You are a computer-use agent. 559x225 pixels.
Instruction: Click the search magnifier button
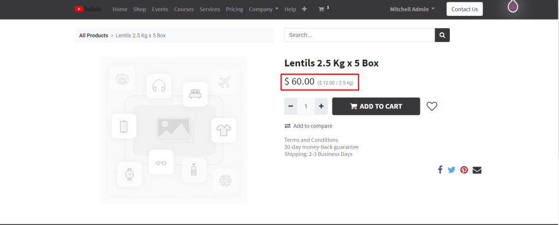click(442, 35)
